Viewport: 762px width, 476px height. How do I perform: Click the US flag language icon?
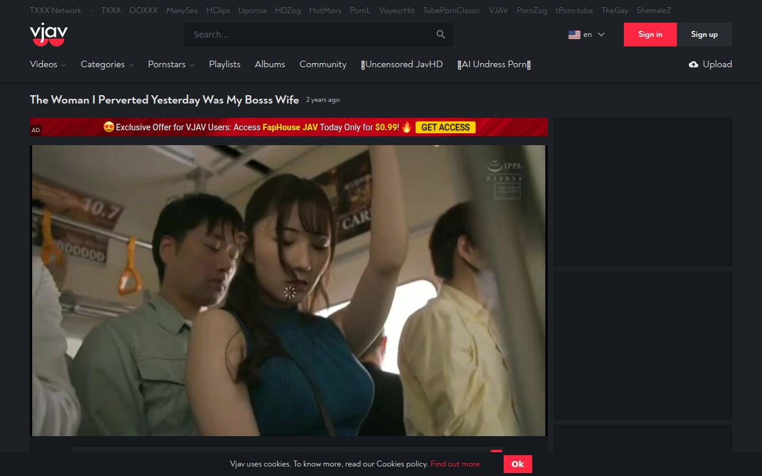[573, 35]
